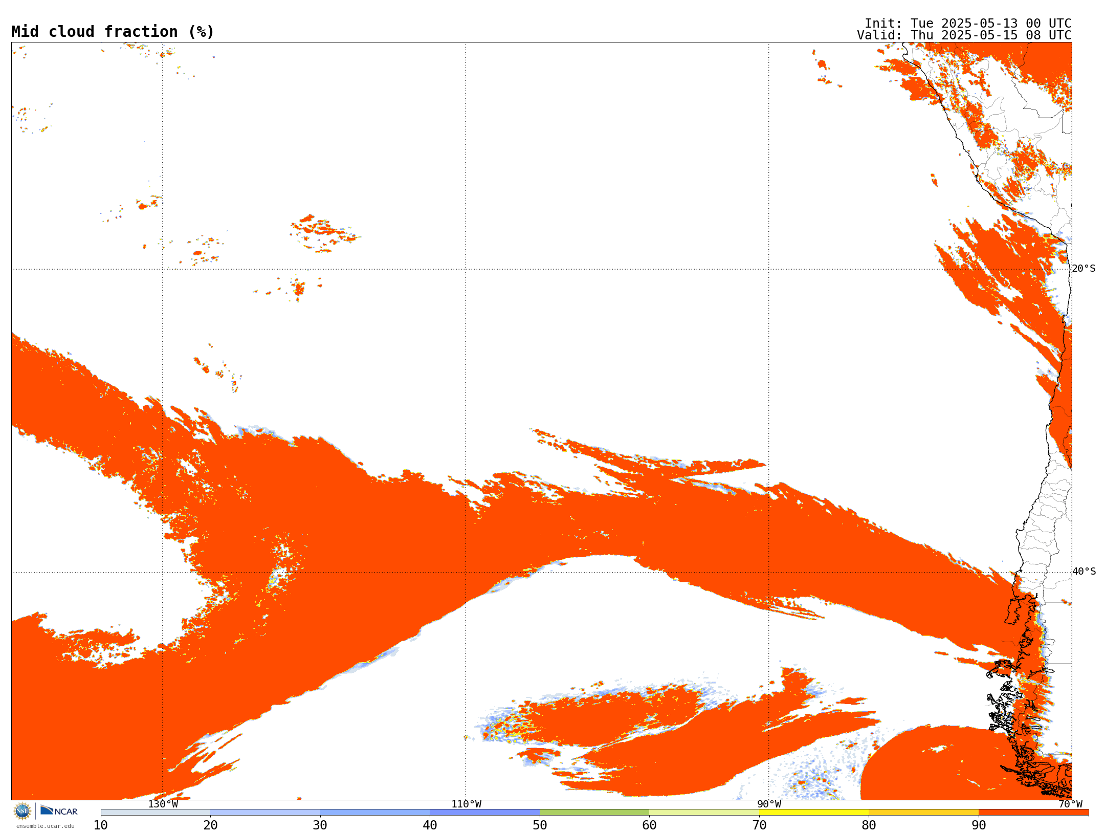Select the Valid: Thu 2025-05-15 08 UTC text
The height and width of the screenshot is (832, 1105).
(964, 35)
